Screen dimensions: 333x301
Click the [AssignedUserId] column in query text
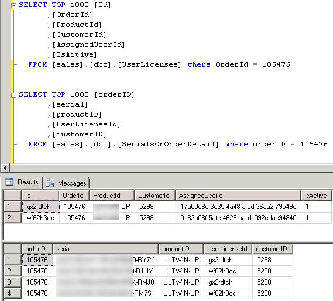coord(88,45)
